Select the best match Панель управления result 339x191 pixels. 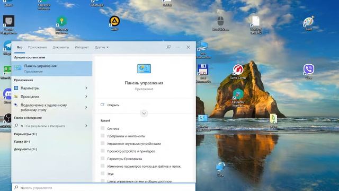tap(52, 68)
